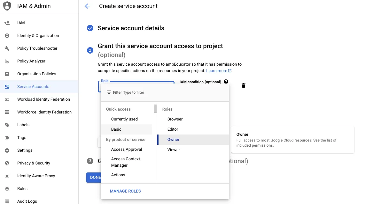Select the Editor role
Viewport: 365px width, 204px height.
(x=193, y=129)
